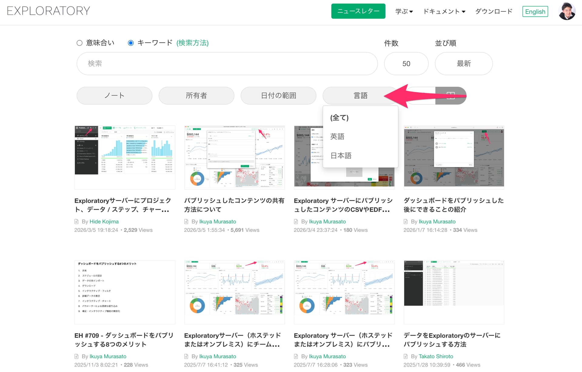
Task: Open thumbnail for ダッシュボードをパブリッシュした後 post
Action: (454, 157)
